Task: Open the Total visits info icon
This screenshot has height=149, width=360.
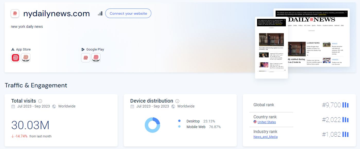Action: point(40,101)
